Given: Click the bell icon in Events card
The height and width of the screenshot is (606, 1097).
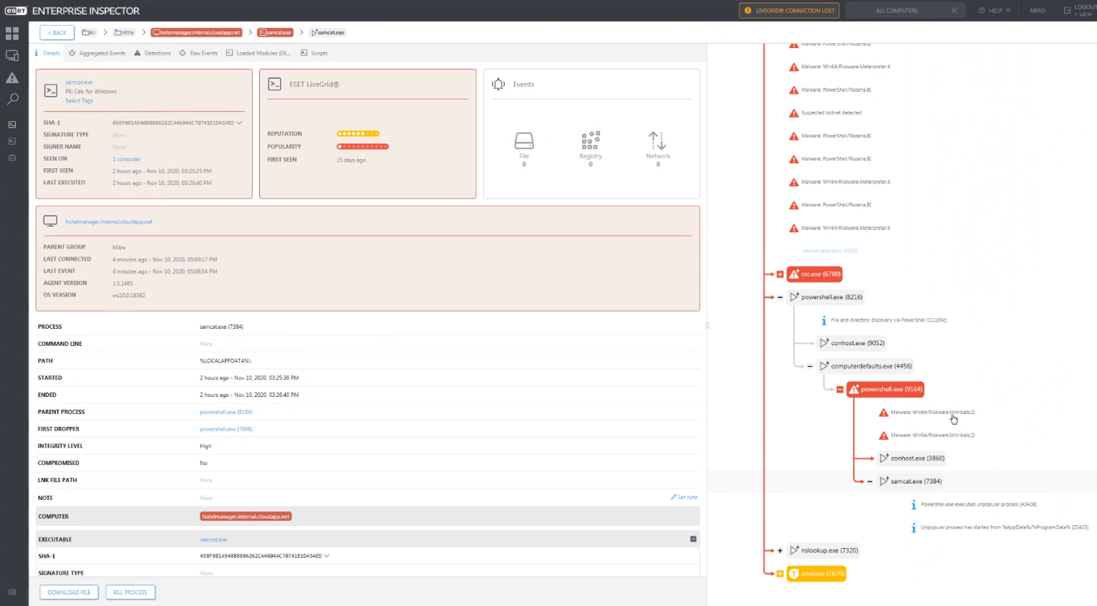Looking at the screenshot, I should pos(498,85).
